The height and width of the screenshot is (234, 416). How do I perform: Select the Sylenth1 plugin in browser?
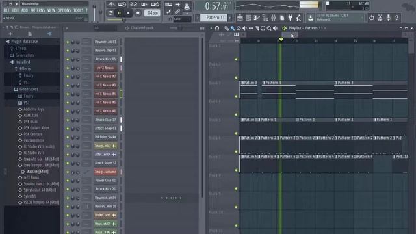[x=30, y=196]
